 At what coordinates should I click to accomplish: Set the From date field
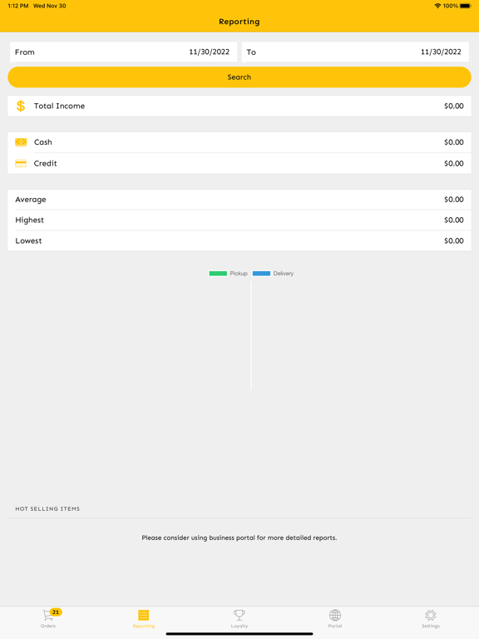123,52
